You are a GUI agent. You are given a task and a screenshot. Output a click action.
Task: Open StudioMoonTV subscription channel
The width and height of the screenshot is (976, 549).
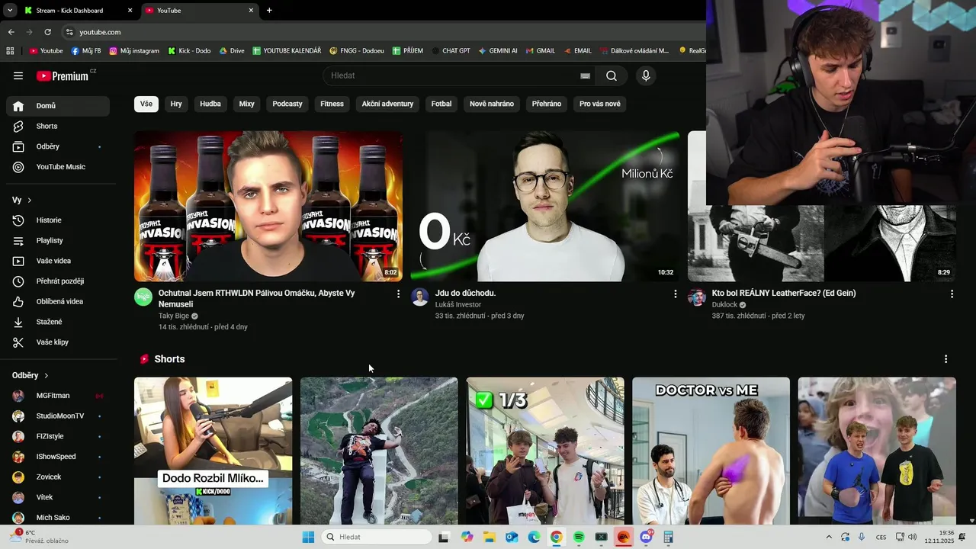point(58,416)
